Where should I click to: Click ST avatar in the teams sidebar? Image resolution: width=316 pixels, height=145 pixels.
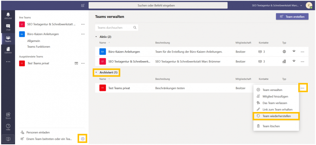click(22, 24)
